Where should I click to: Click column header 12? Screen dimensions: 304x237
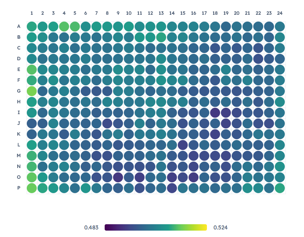(x=151, y=13)
